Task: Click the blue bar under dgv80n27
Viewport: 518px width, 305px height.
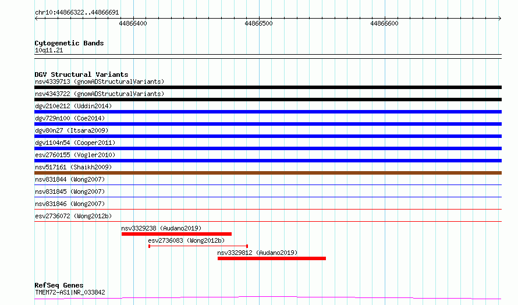Action: [268, 136]
